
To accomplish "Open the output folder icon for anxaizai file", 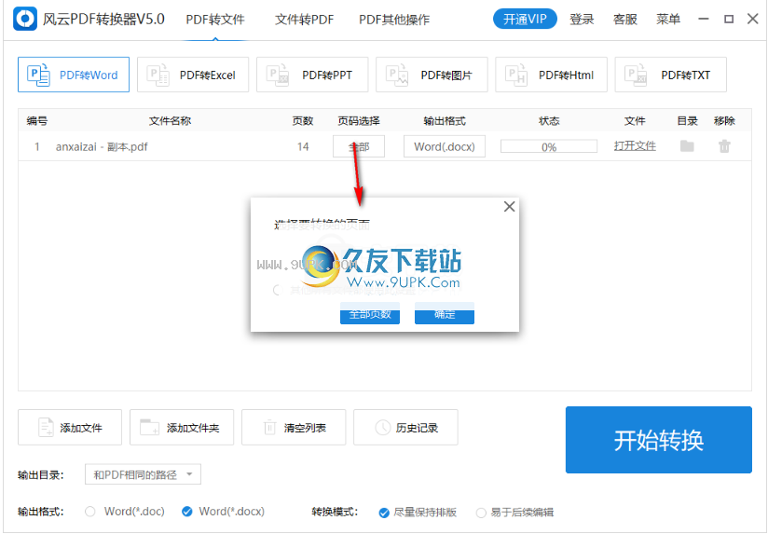I will coord(687,146).
